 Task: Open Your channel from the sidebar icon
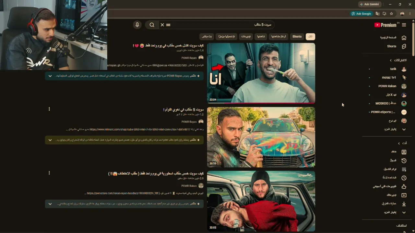pyautogui.click(x=404, y=152)
